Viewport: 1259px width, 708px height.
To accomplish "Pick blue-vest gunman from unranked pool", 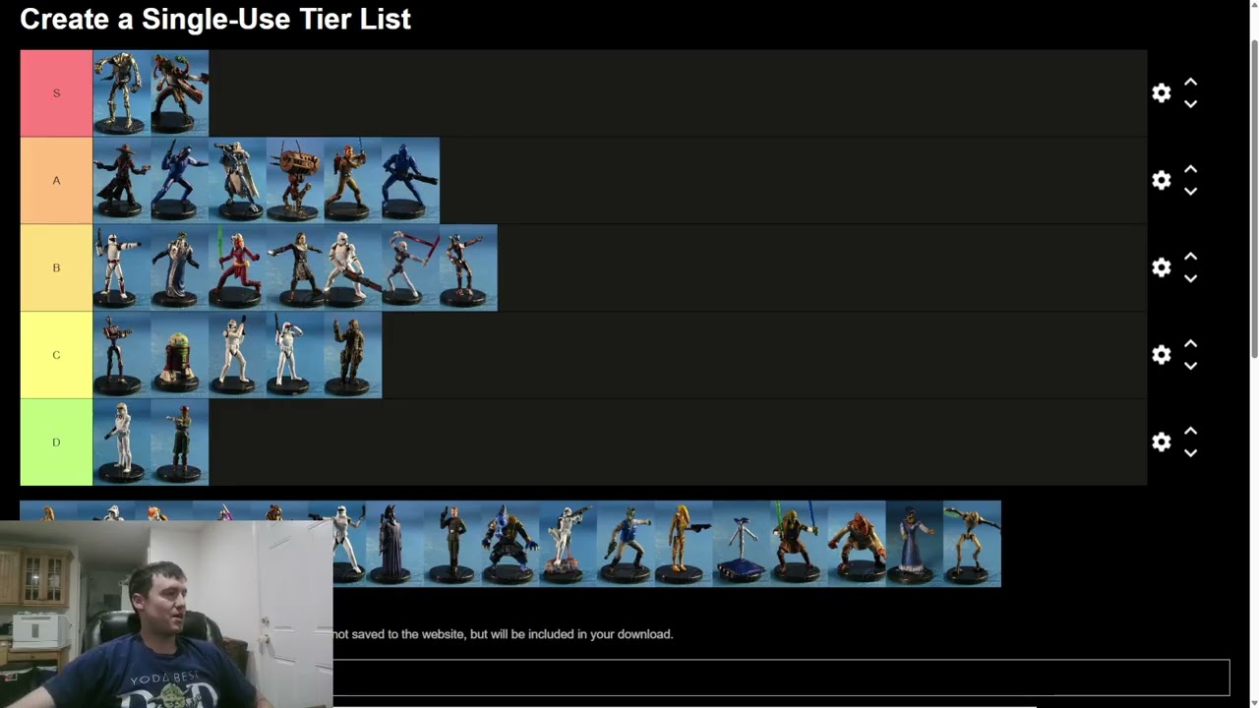I will pos(626,544).
